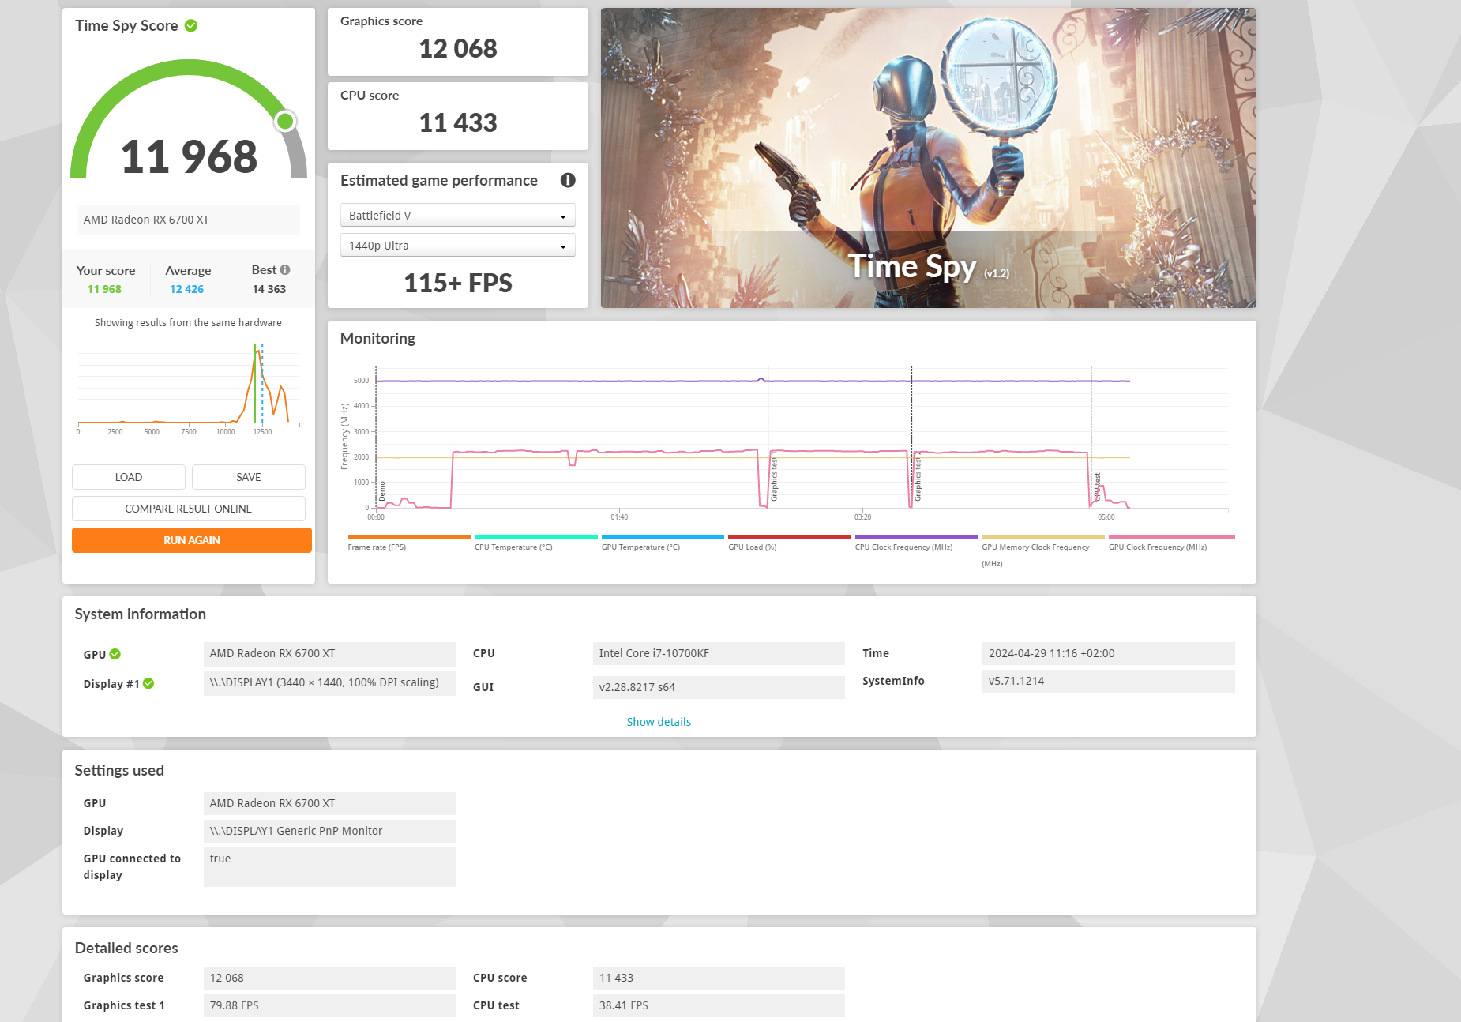Select the AMD Radeon RX 6700 XT label under gauge
The width and height of the screenshot is (1461, 1022).
pos(189,220)
